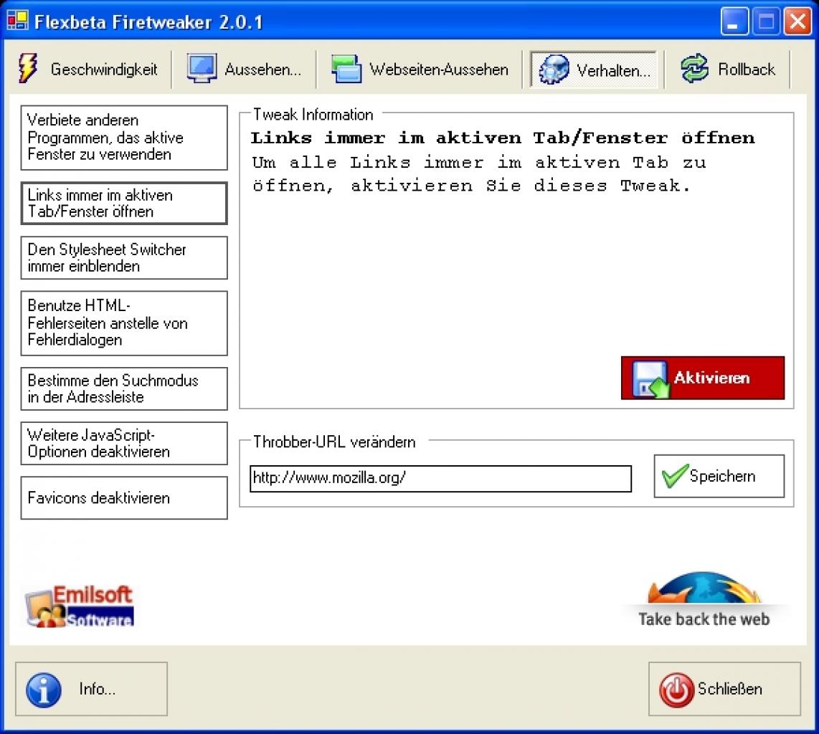Select 'Verbiete anderen Programmen' tweak
Viewport: 819px width, 734px height.
pos(124,138)
